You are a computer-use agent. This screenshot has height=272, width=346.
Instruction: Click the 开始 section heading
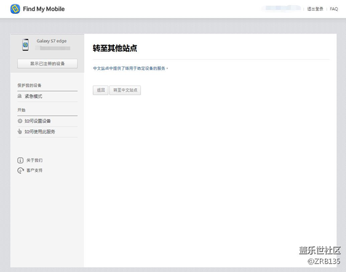coord(21,110)
